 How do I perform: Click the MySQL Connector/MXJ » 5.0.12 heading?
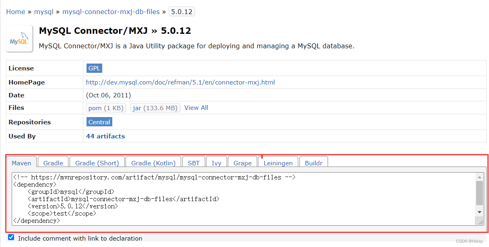[115, 31]
